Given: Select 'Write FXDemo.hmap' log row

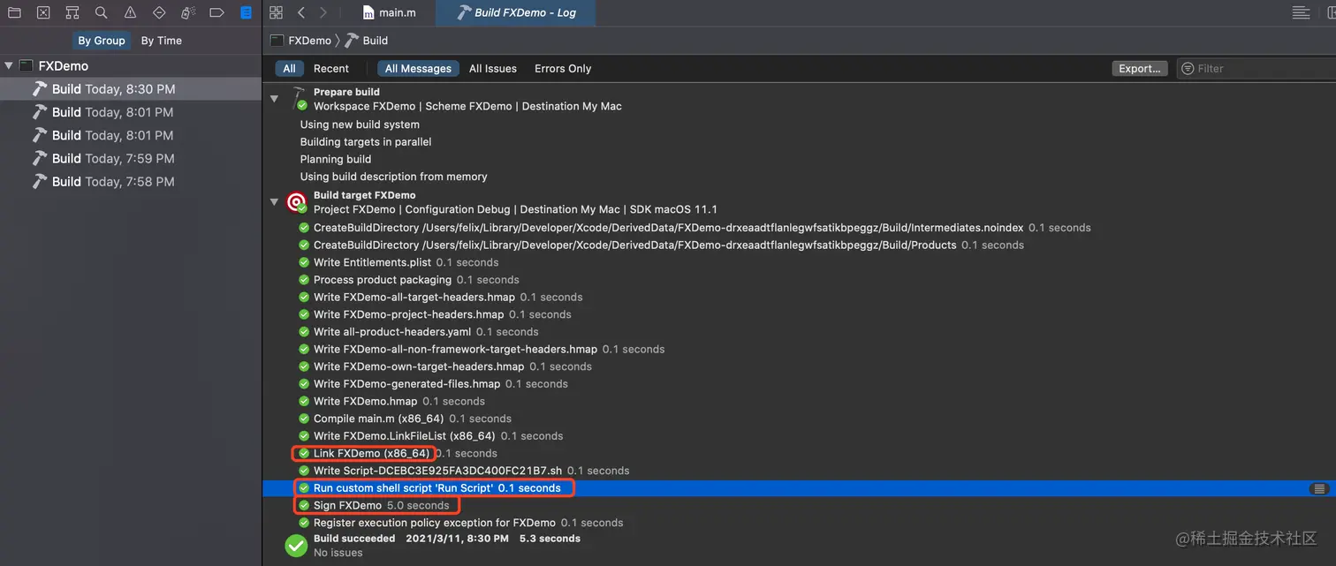Looking at the screenshot, I should click(x=800, y=402).
